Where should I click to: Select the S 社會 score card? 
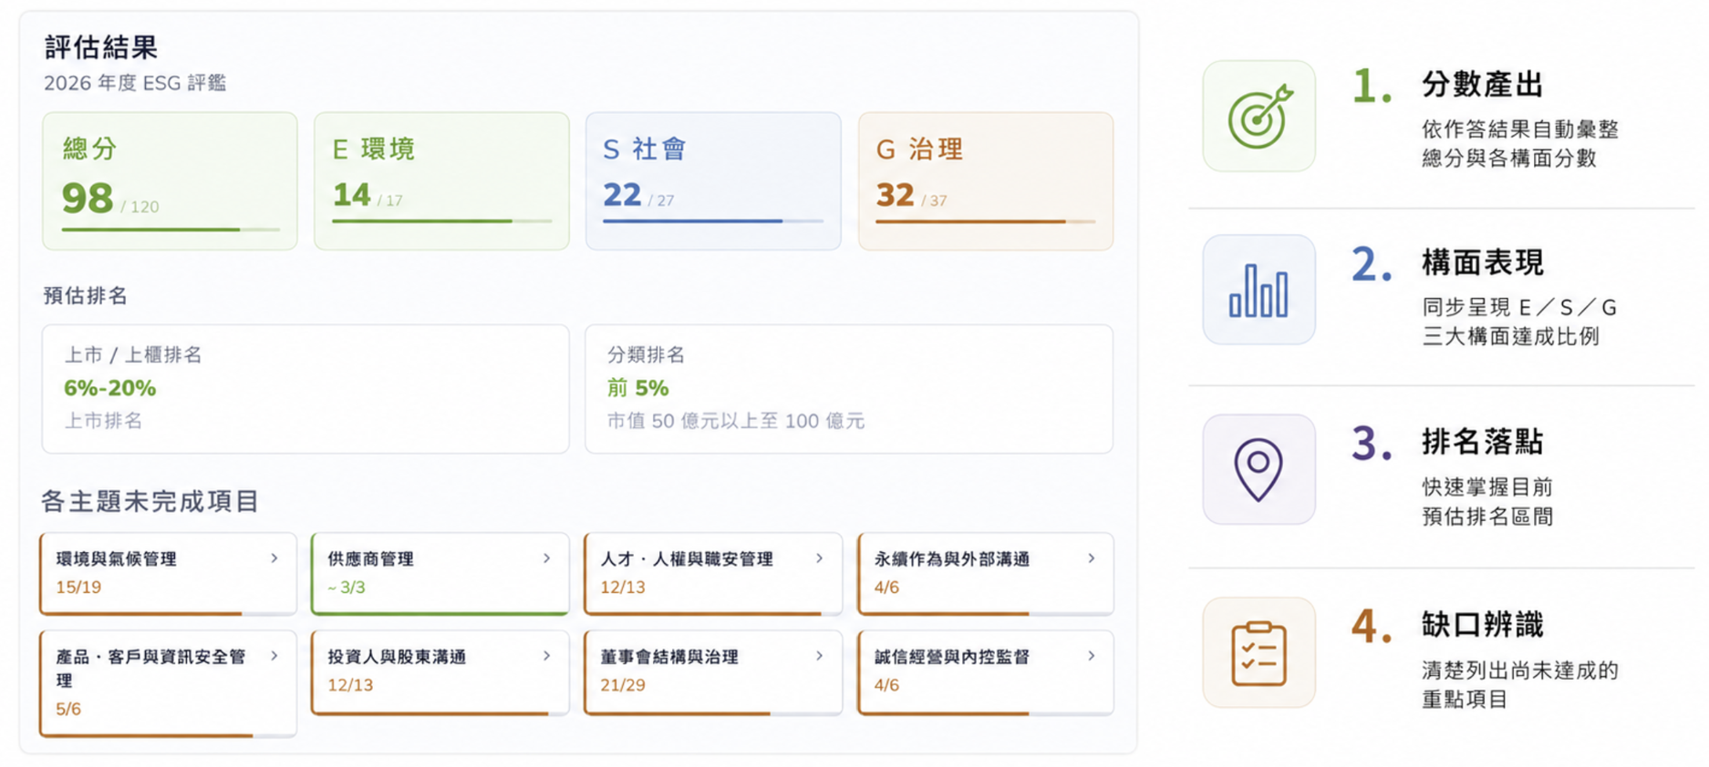coord(713,180)
